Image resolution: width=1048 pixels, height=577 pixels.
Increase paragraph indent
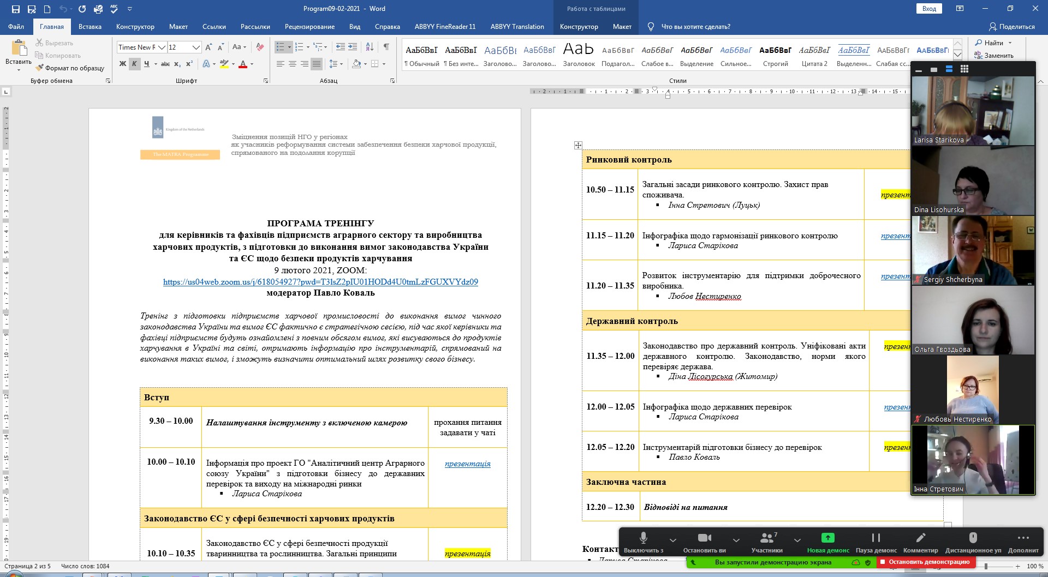pos(353,47)
